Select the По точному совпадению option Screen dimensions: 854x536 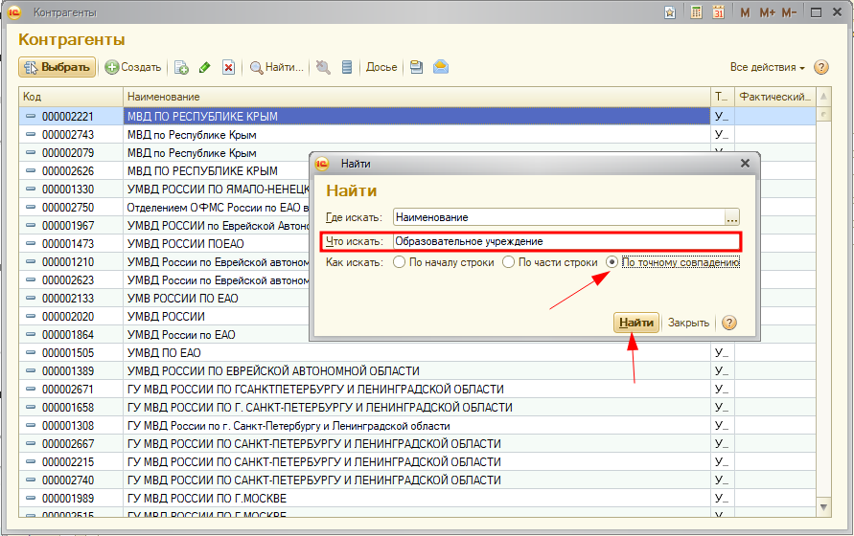click(x=612, y=262)
